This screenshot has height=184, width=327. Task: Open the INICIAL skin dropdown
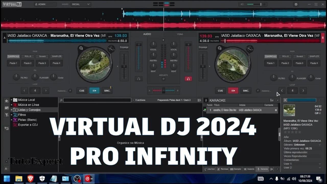pyautogui.click(x=81, y=4)
